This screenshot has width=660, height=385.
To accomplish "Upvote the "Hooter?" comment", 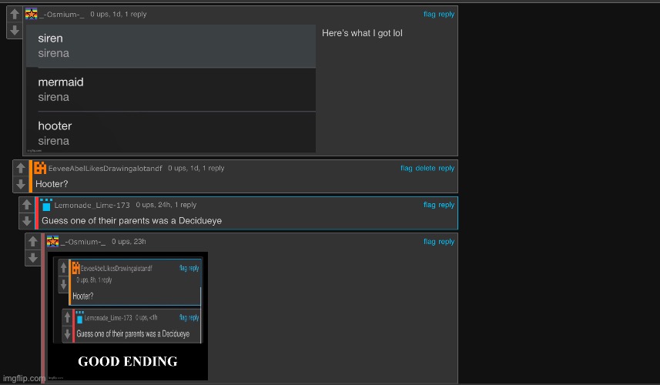I will 20,169.
